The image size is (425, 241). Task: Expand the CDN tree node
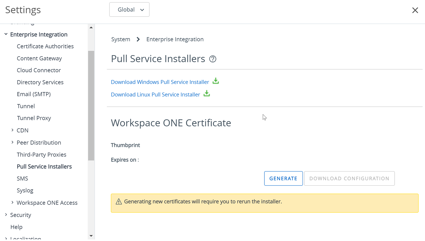click(12, 130)
